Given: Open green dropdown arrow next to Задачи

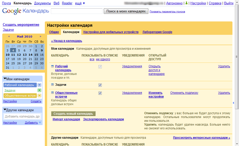Looking at the screenshot, I should coord(39,90).
